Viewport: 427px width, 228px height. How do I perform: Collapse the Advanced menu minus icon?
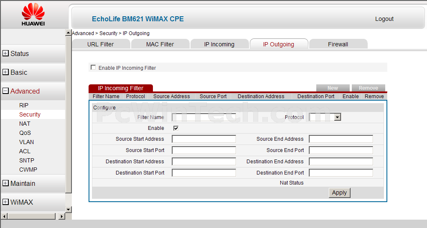pos(5,91)
